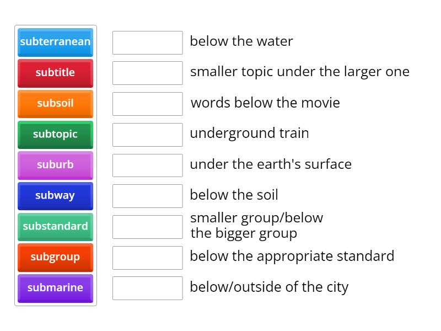Select the subgroup word tile

[55, 258]
